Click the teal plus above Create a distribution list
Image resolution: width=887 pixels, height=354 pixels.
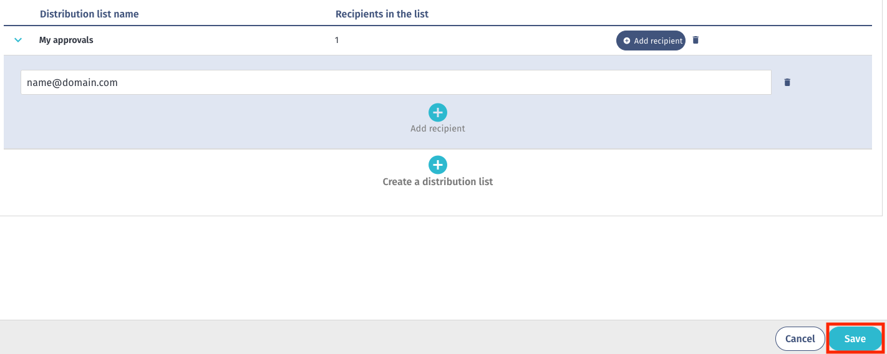click(x=438, y=165)
